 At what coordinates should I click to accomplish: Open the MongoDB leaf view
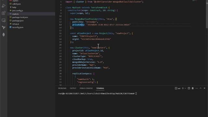pos(4,35)
